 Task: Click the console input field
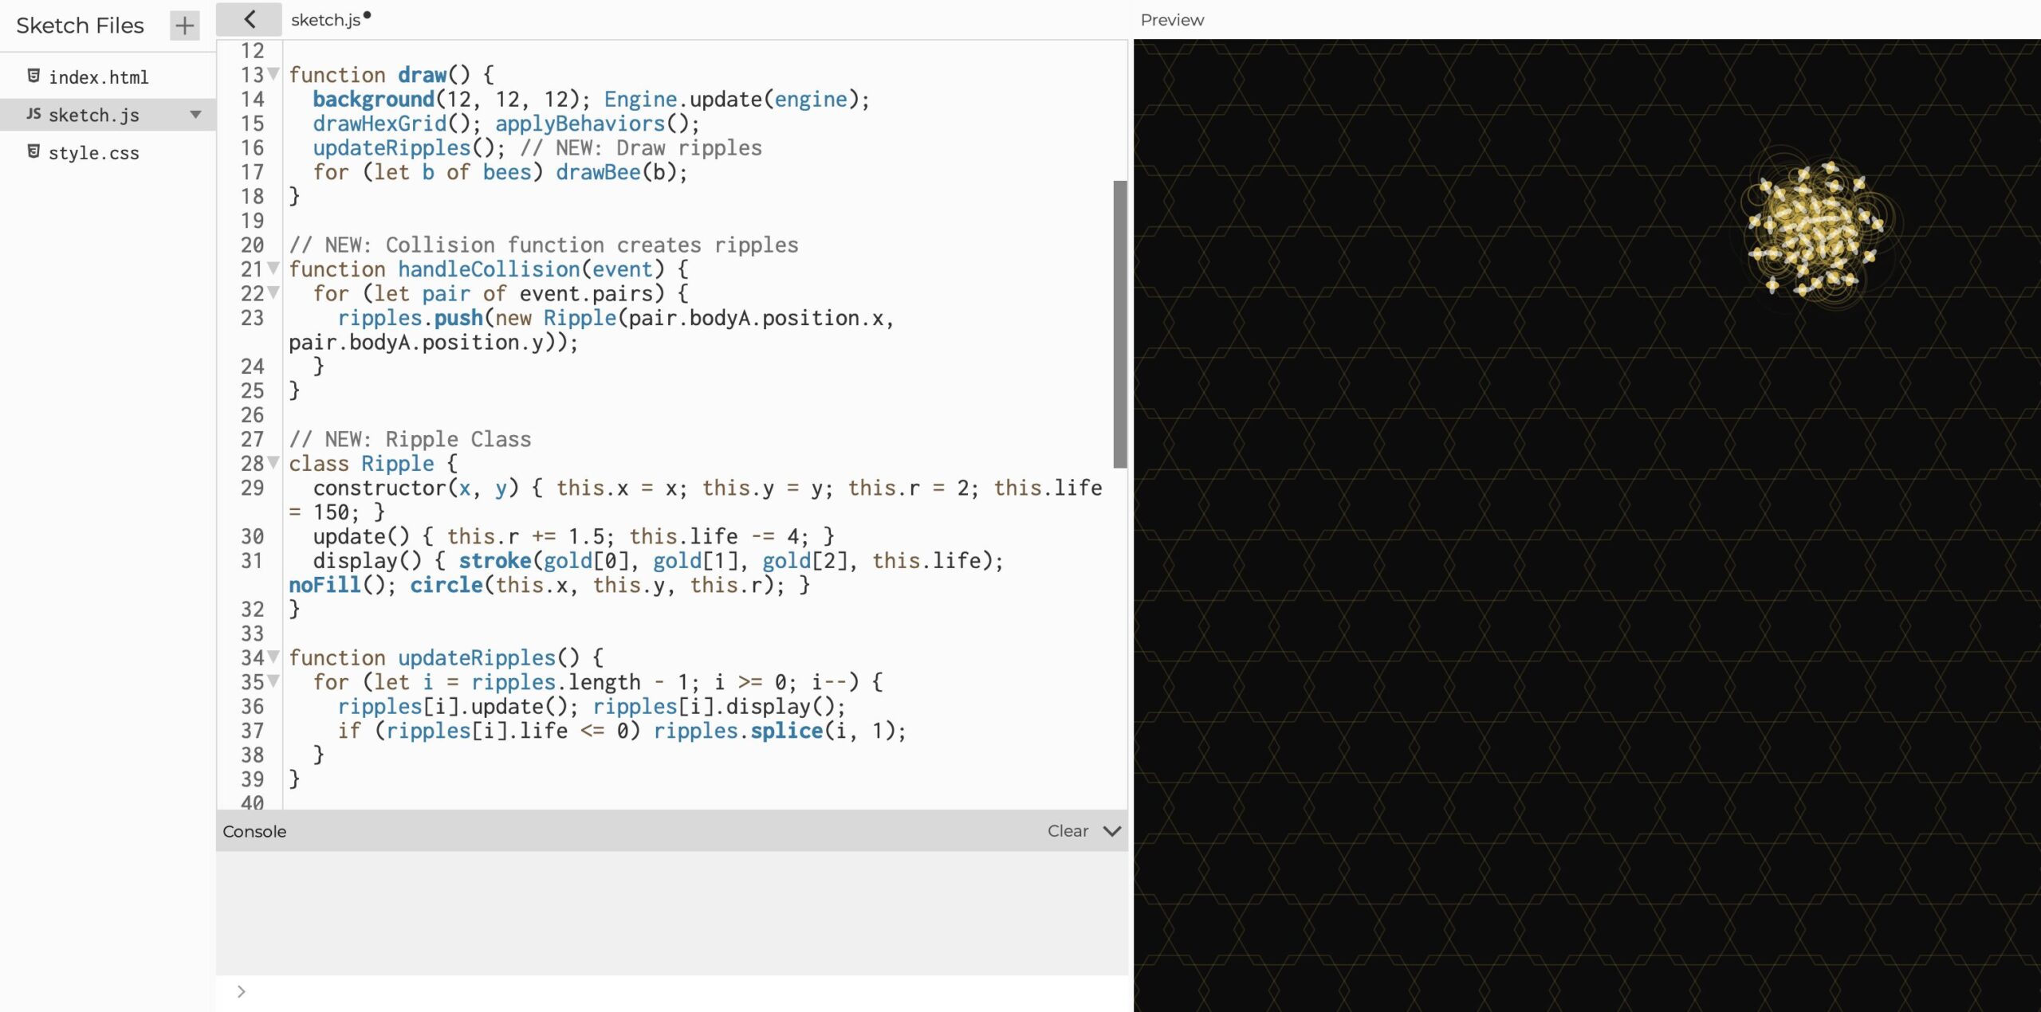click(678, 991)
